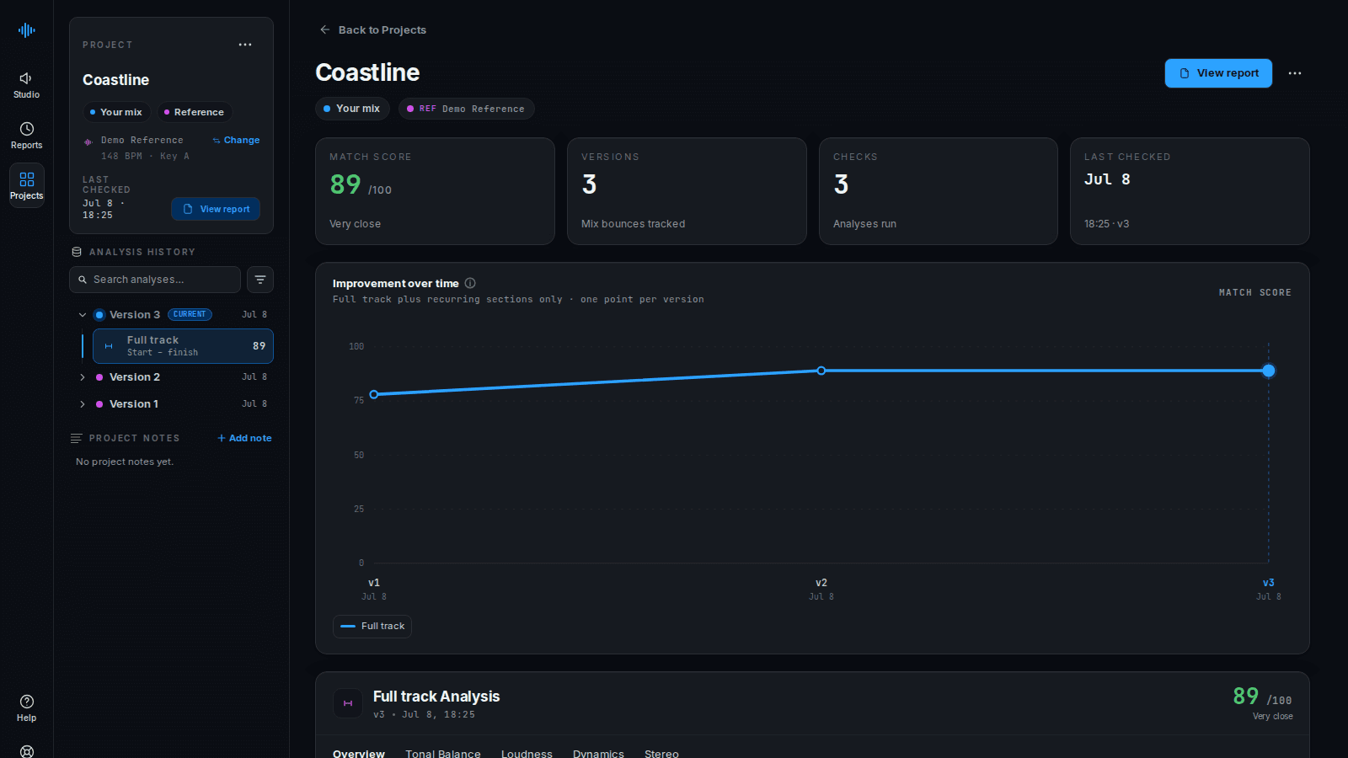Go back to Projects link
The width and height of the screenshot is (1348, 758).
(373, 30)
